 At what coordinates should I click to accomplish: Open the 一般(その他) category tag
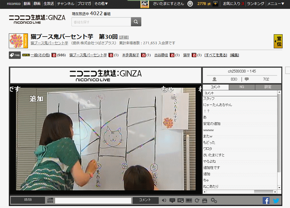(40, 55)
